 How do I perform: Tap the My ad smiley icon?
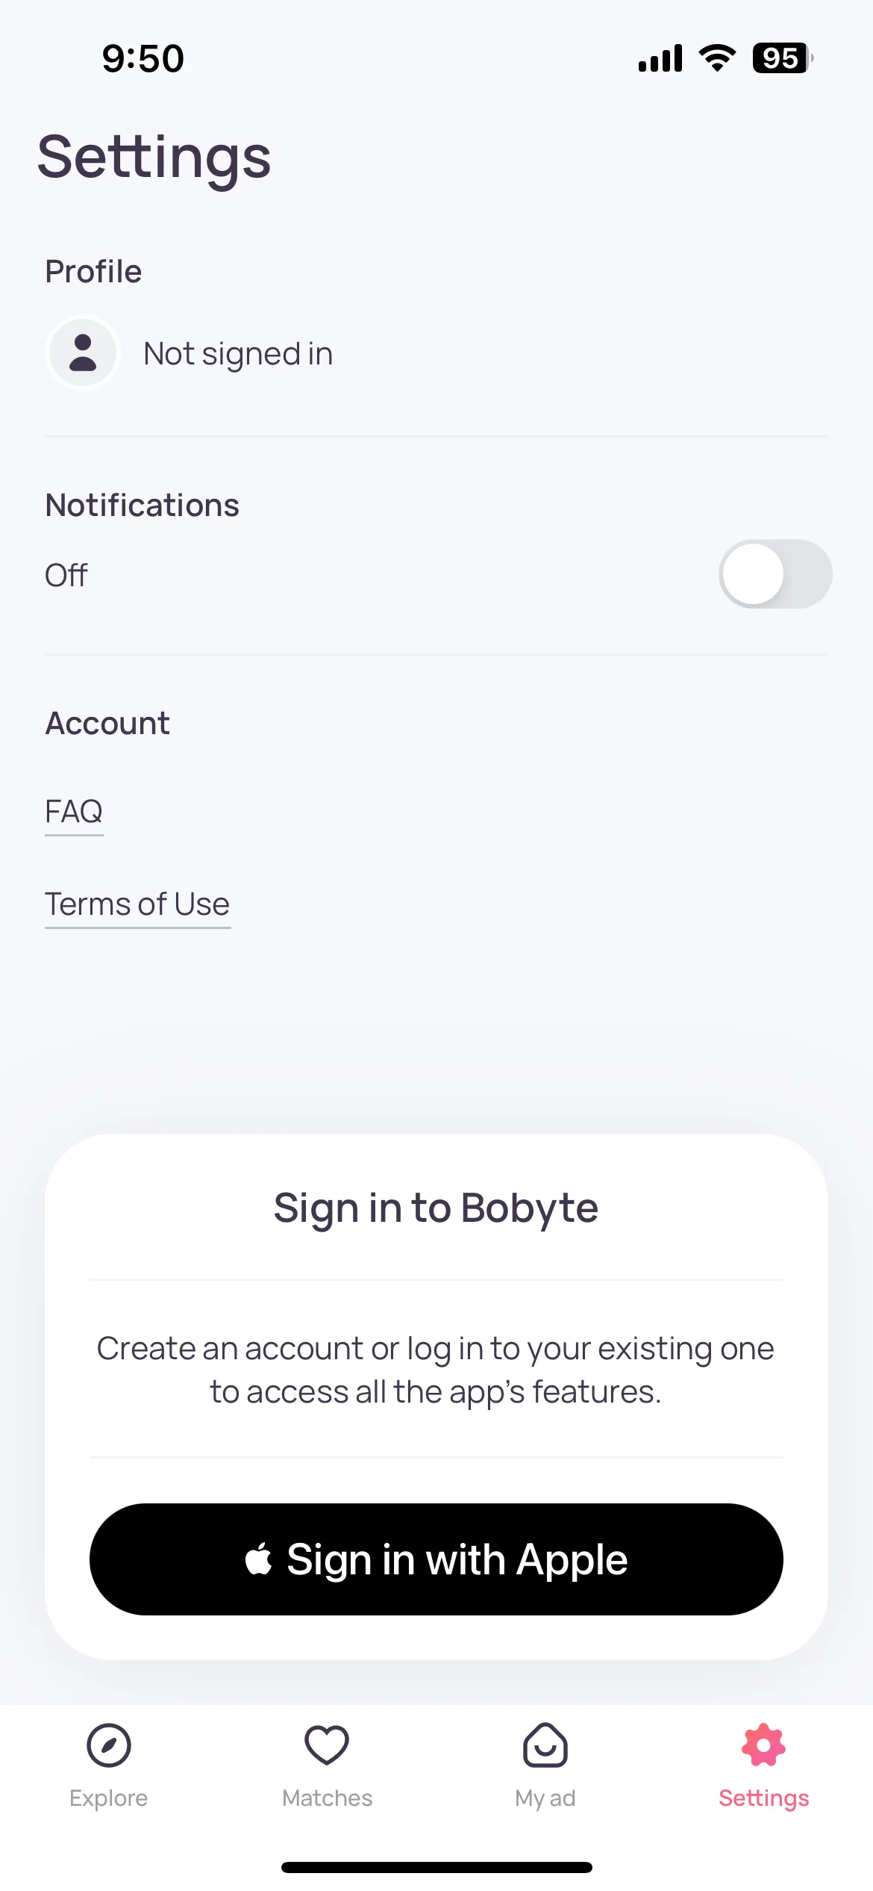(545, 1745)
